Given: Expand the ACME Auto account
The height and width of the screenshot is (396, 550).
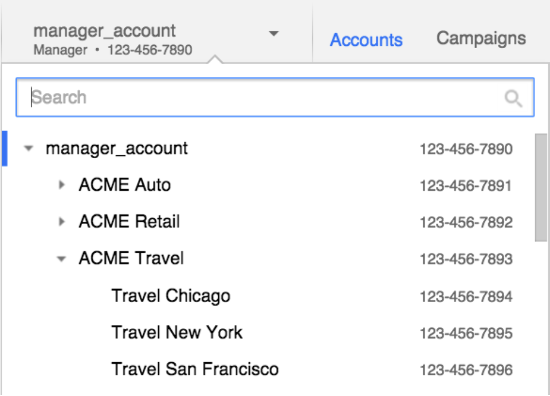Looking at the screenshot, I should click(x=62, y=185).
